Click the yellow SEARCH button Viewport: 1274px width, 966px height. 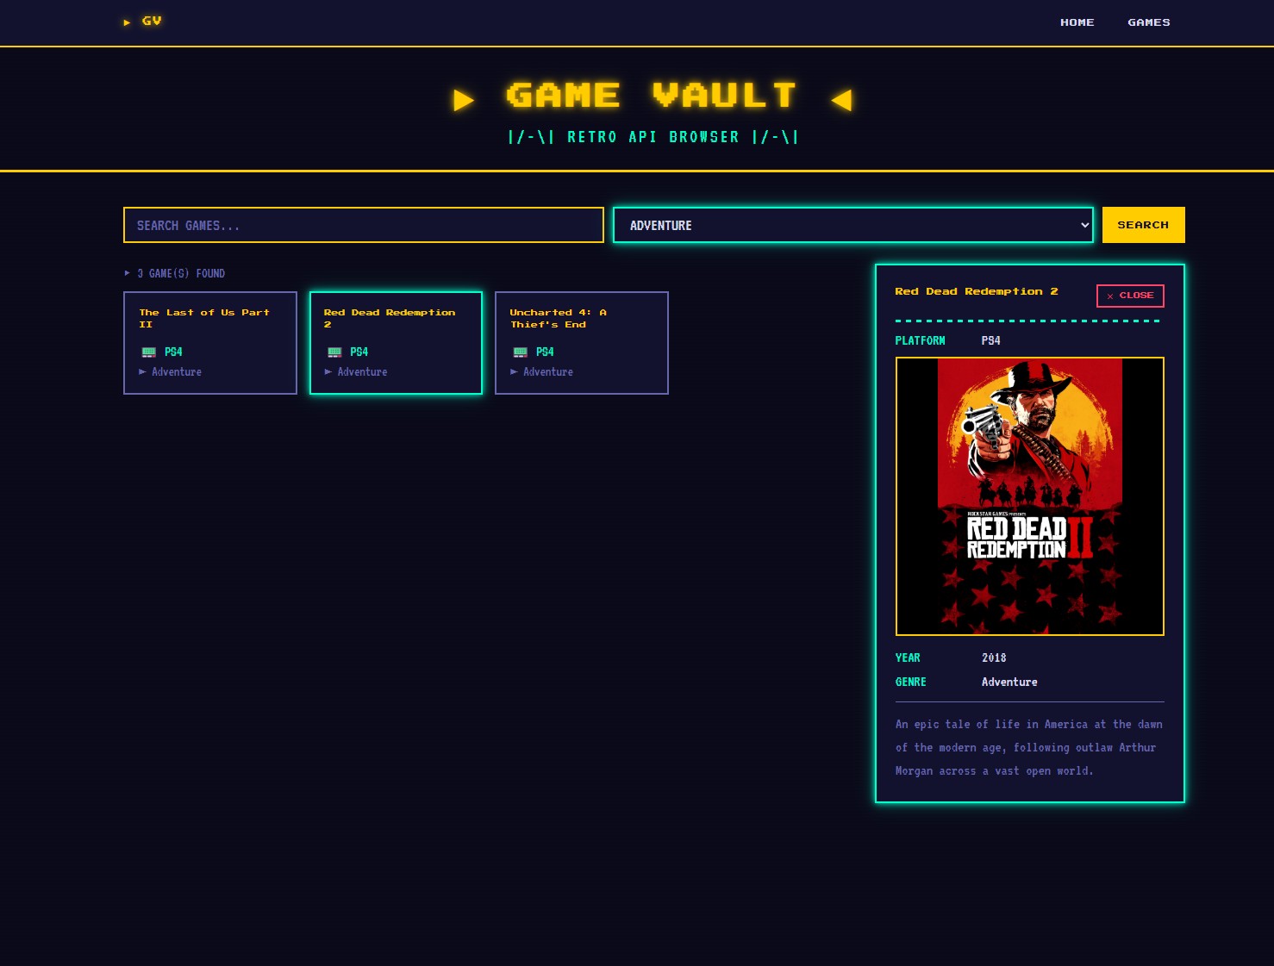point(1143,225)
